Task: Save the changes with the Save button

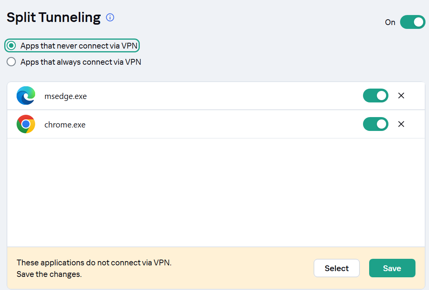Action: pos(392,268)
